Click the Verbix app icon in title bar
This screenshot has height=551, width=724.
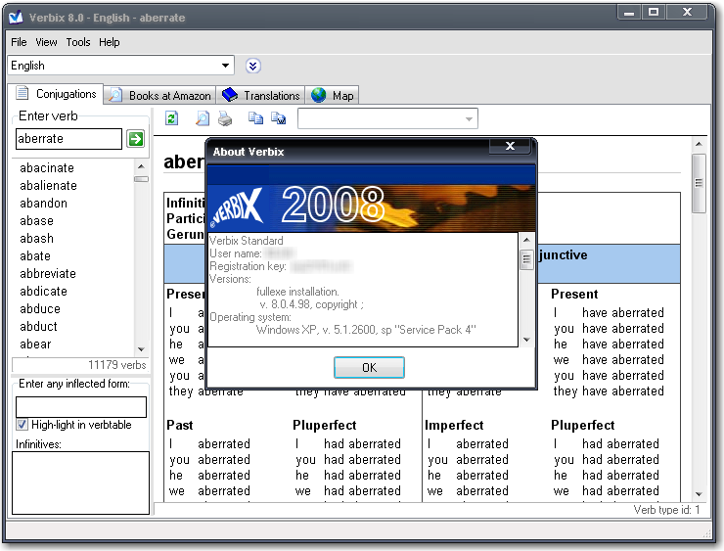[x=17, y=18]
